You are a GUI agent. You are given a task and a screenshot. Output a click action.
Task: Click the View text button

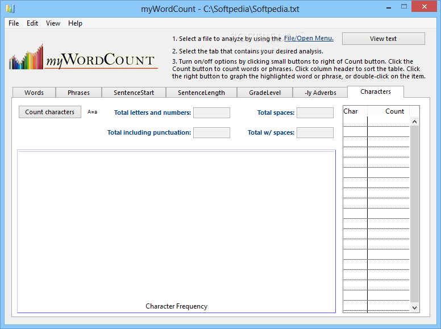(x=384, y=39)
